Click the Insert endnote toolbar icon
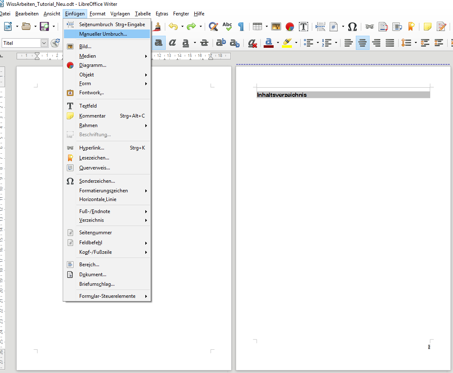453x373 pixels. tap(397, 27)
